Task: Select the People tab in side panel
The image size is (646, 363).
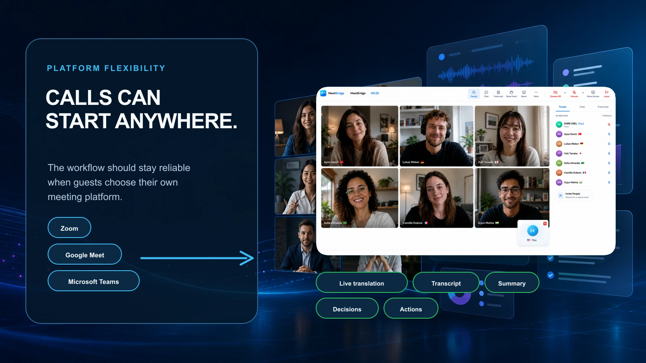Action: pyautogui.click(x=562, y=107)
